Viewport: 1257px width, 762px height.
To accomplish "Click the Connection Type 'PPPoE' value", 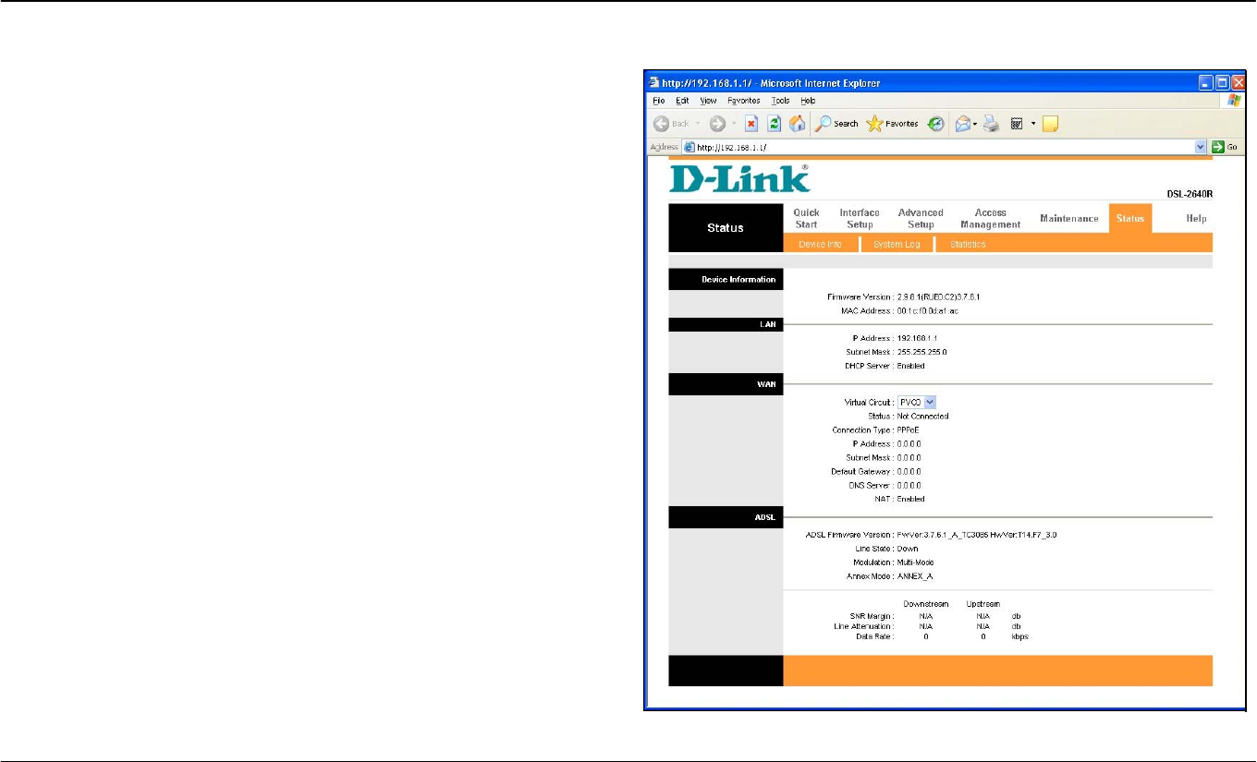I will pos(908,429).
